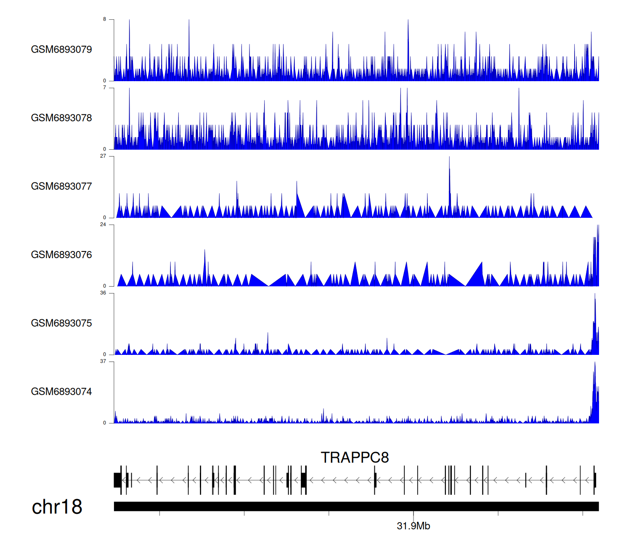631x555 pixels.
Task: Select the GSM6893074 track label
Action: [x=61, y=392]
